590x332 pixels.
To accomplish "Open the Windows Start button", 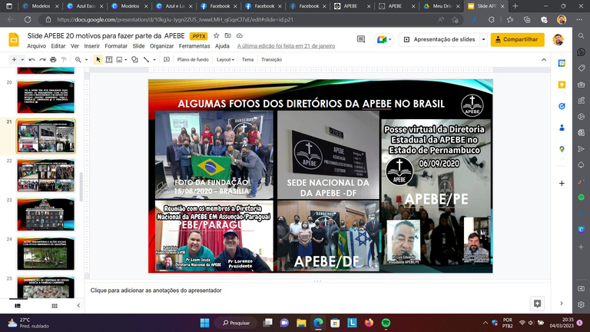I will [x=204, y=323].
